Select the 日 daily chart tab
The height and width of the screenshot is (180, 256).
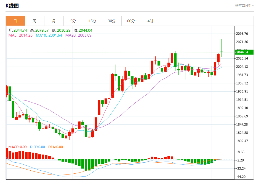point(15,21)
